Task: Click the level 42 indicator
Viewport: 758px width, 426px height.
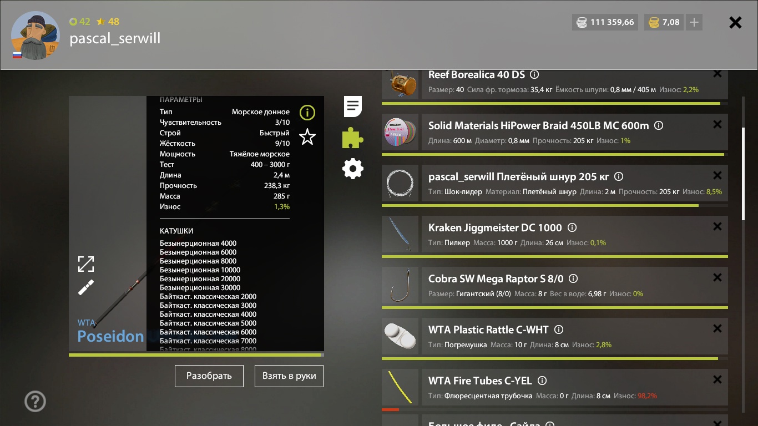Action: tap(79, 22)
